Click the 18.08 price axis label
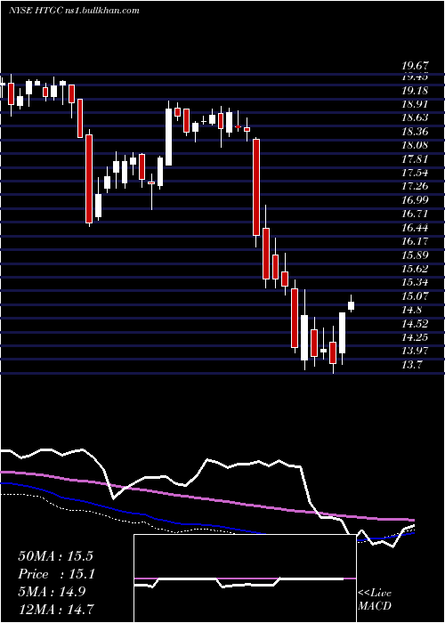 [x=415, y=145]
